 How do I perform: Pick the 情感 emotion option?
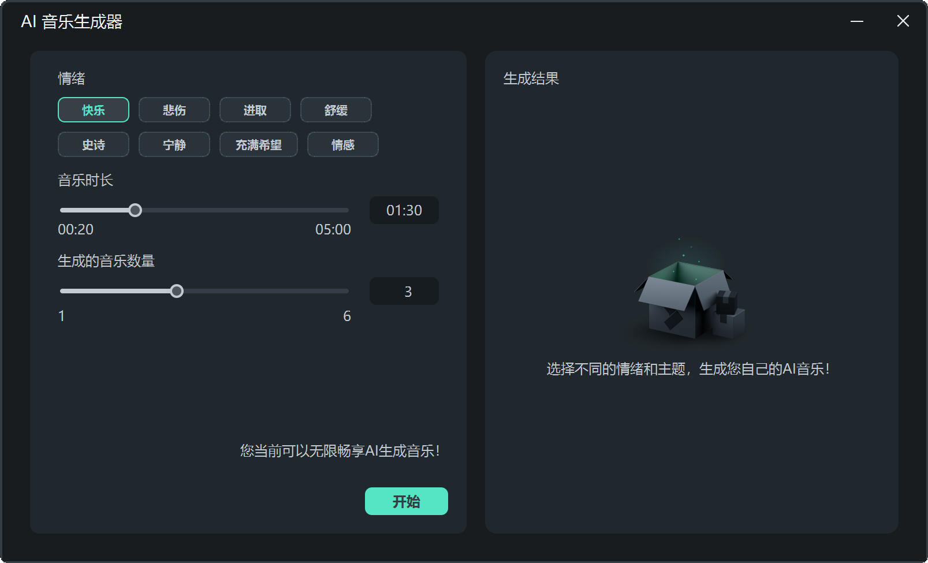tap(342, 144)
